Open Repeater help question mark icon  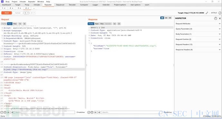click(x=220, y=13)
